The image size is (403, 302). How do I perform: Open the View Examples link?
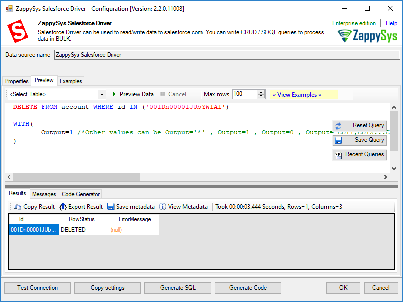(x=296, y=95)
